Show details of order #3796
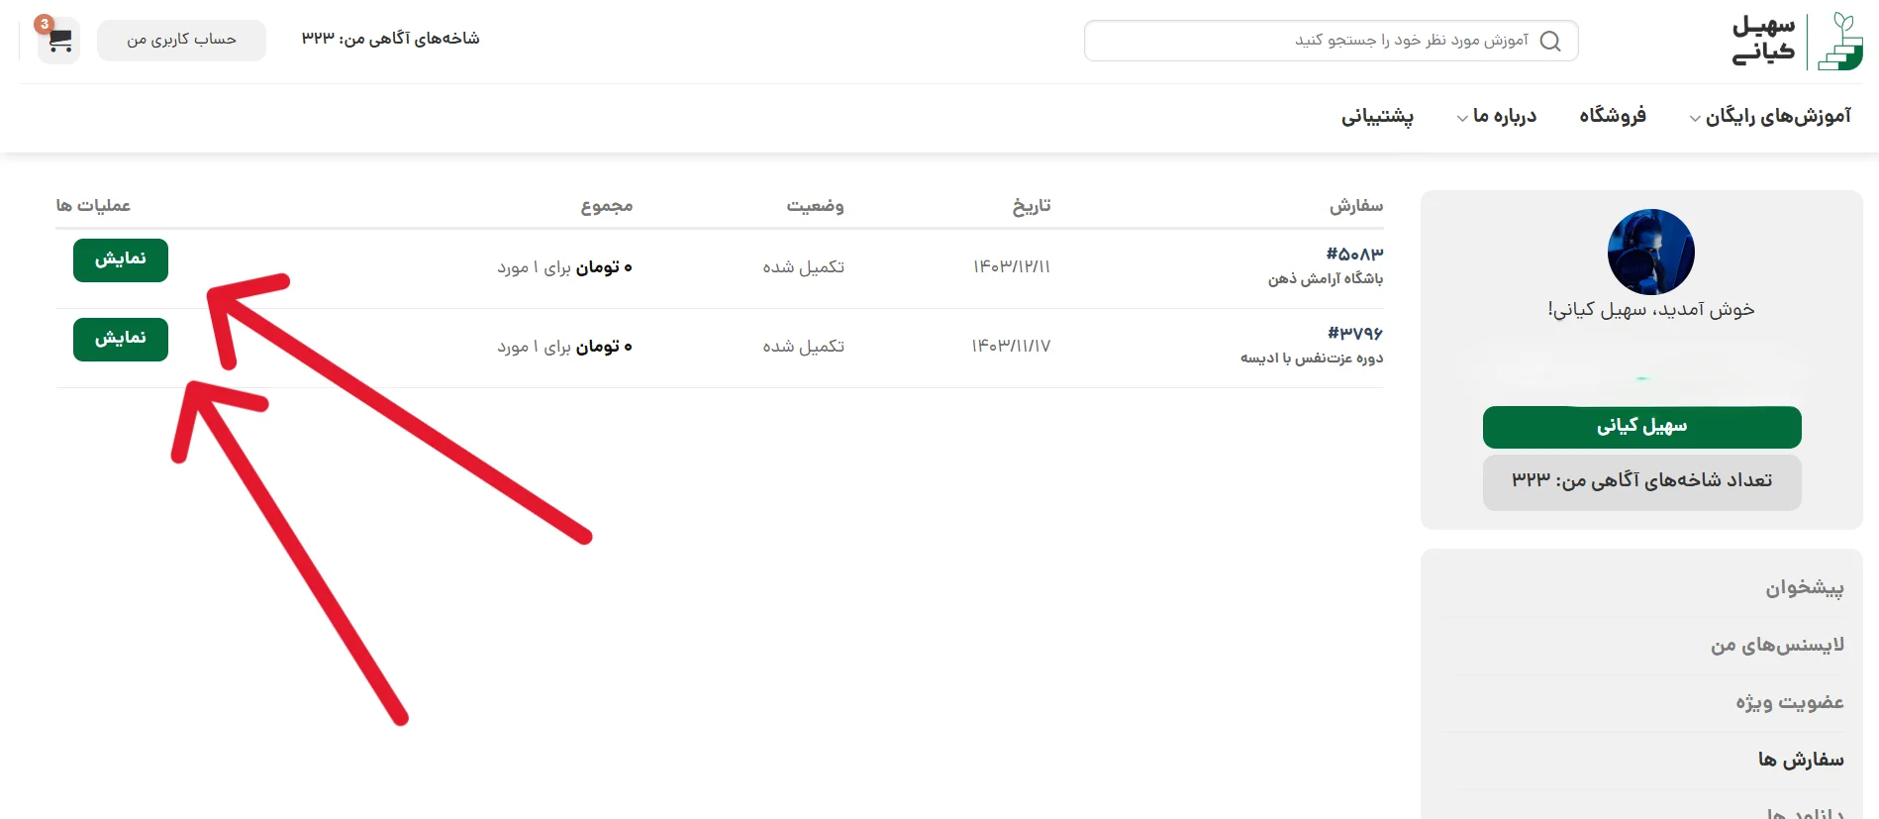The height and width of the screenshot is (819, 1879). point(121,339)
